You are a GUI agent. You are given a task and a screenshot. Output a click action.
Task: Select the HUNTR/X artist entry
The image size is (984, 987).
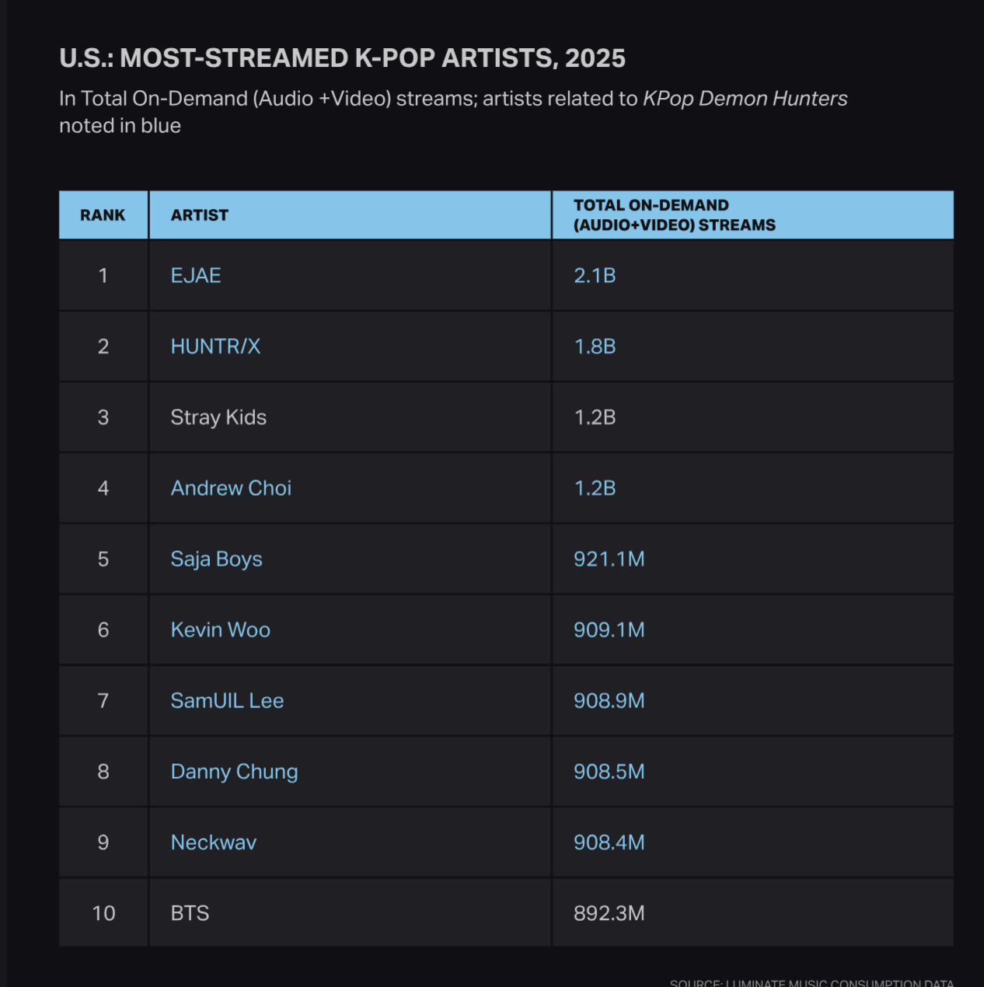[x=215, y=347]
